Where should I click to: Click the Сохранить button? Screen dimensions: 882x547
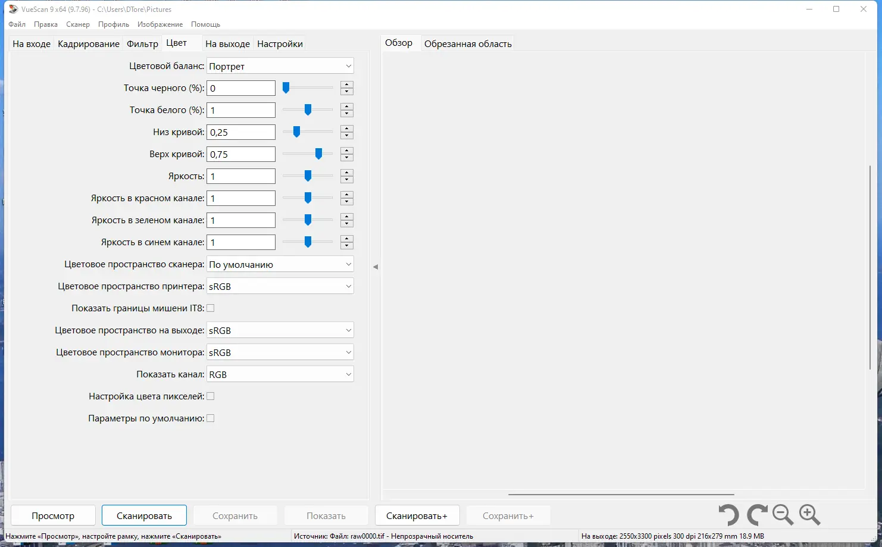coord(235,515)
